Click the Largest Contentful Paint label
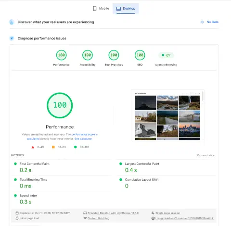 pyautogui.click(x=142, y=163)
